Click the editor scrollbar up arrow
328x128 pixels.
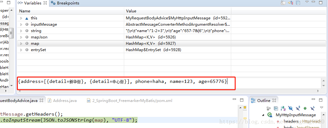240,107
